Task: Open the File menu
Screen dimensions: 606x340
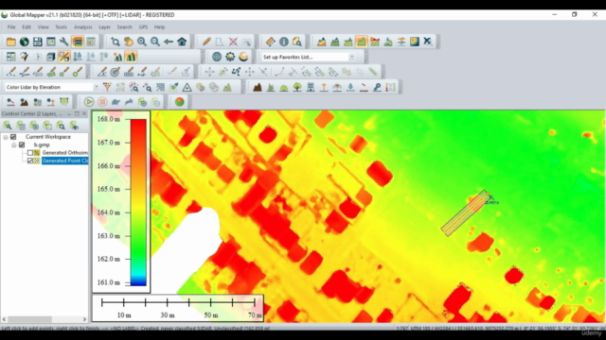Action: click(11, 27)
